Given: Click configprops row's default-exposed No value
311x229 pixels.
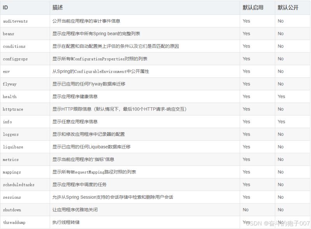Looking at the screenshot, I should click(x=281, y=59).
